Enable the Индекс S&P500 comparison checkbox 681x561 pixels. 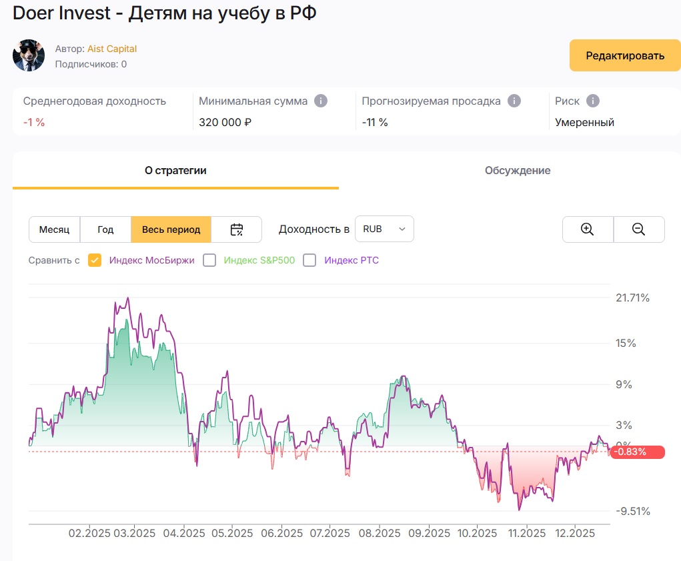209,260
